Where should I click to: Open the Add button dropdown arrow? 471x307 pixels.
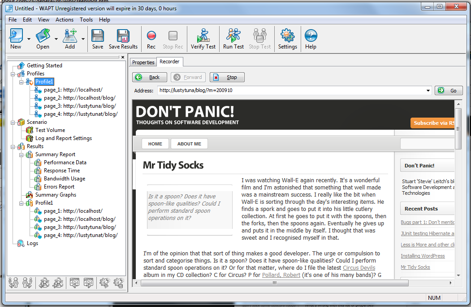click(x=83, y=39)
